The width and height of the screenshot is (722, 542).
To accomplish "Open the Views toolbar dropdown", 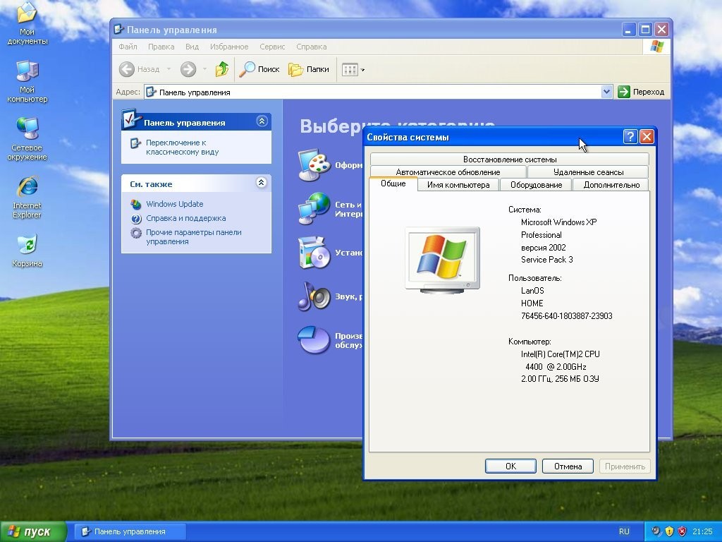I will click(x=353, y=70).
